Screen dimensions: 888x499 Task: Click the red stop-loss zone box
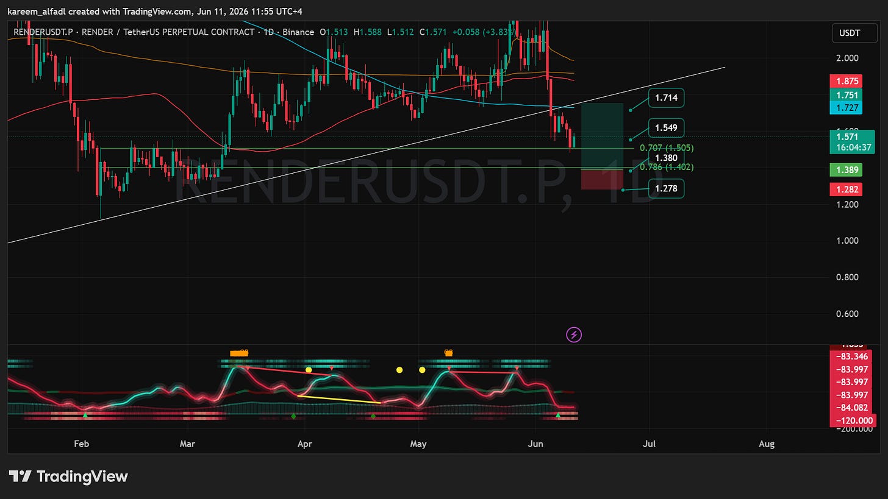click(x=602, y=180)
